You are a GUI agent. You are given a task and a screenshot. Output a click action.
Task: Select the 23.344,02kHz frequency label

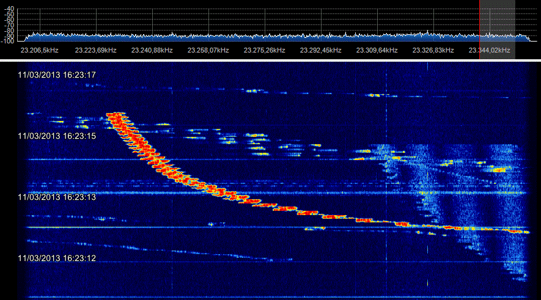pyautogui.click(x=489, y=50)
